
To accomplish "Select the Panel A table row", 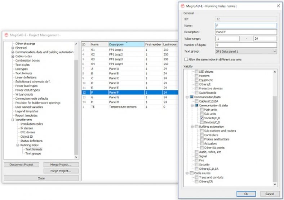I will click(x=130, y=69).
